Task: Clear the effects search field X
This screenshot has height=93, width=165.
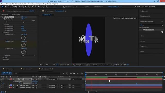Action: coord(162,25)
